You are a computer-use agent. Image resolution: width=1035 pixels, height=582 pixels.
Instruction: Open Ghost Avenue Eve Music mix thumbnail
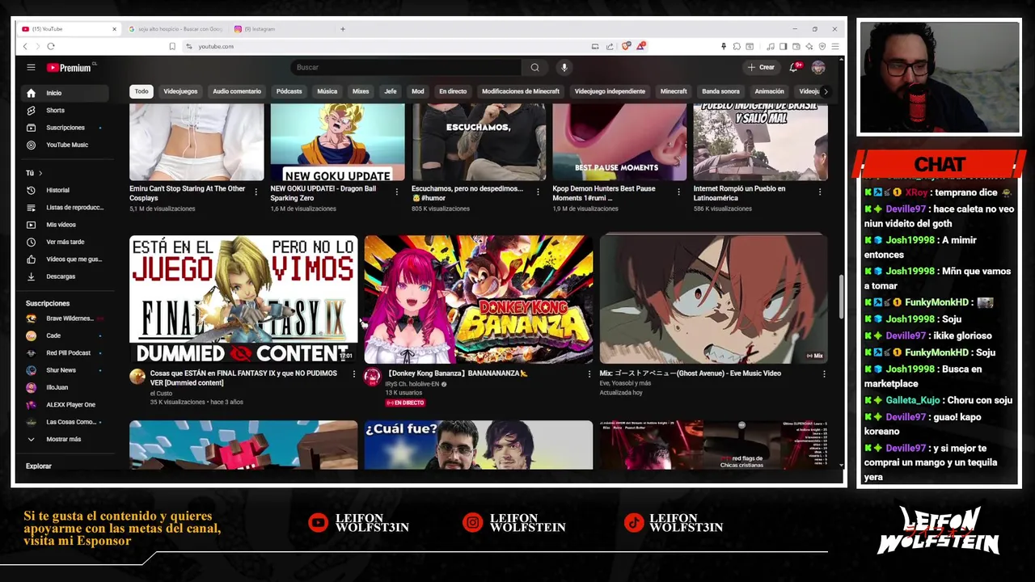tap(713, 298)
